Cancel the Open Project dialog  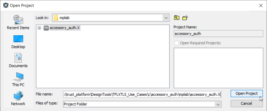click(246, 103)
